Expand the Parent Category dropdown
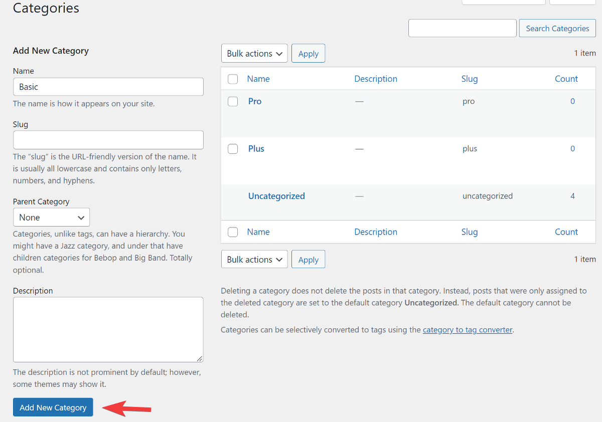The height and width of the screenshot is (422, 602). [x=51, y=218]
